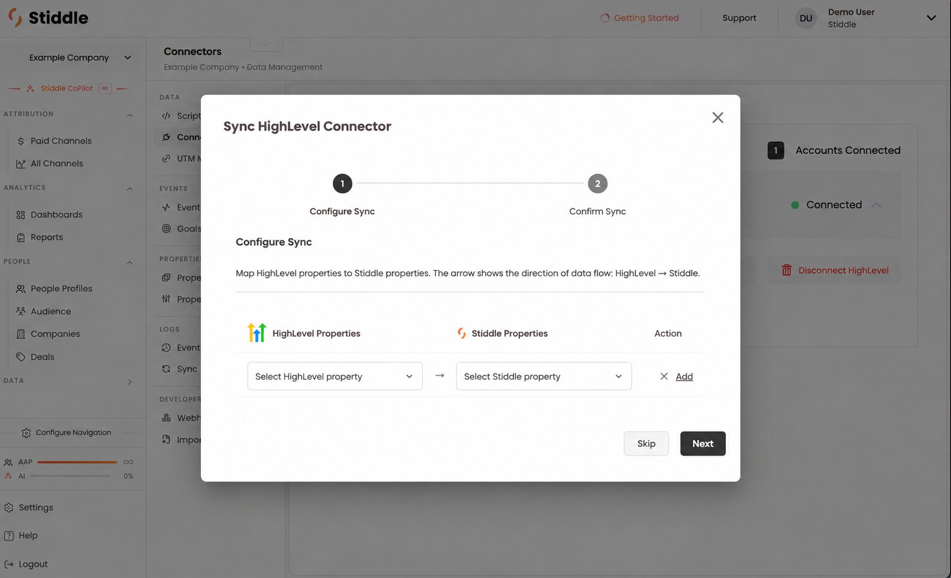This screenshot has height=578, width=951.
Task: Collapse the Attribution section
Action: click(x=129, y=115)
